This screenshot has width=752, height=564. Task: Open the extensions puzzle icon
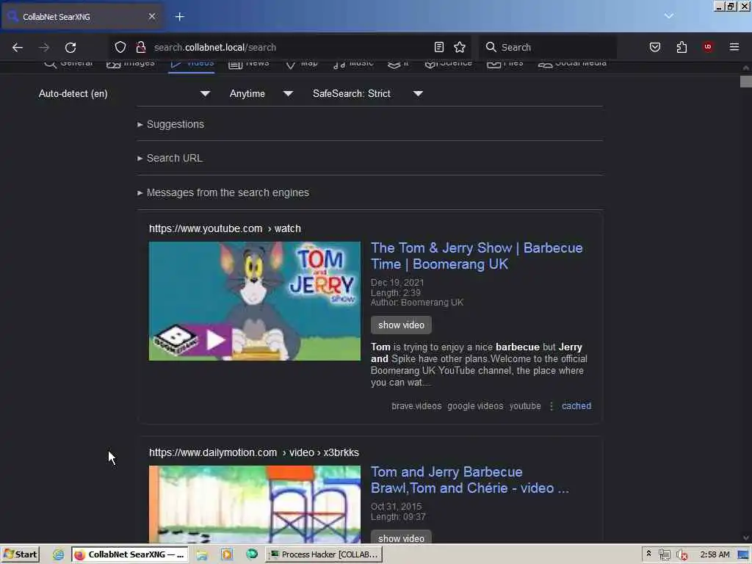(681, 47)
